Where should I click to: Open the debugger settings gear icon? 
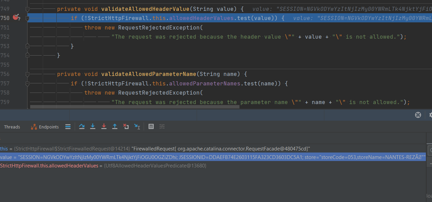point(430,115)
